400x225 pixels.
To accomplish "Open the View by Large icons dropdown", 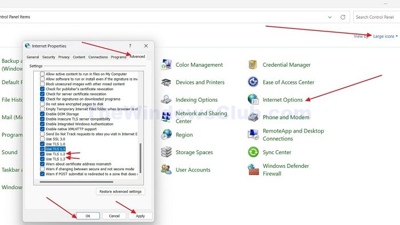I will point(385,36).
